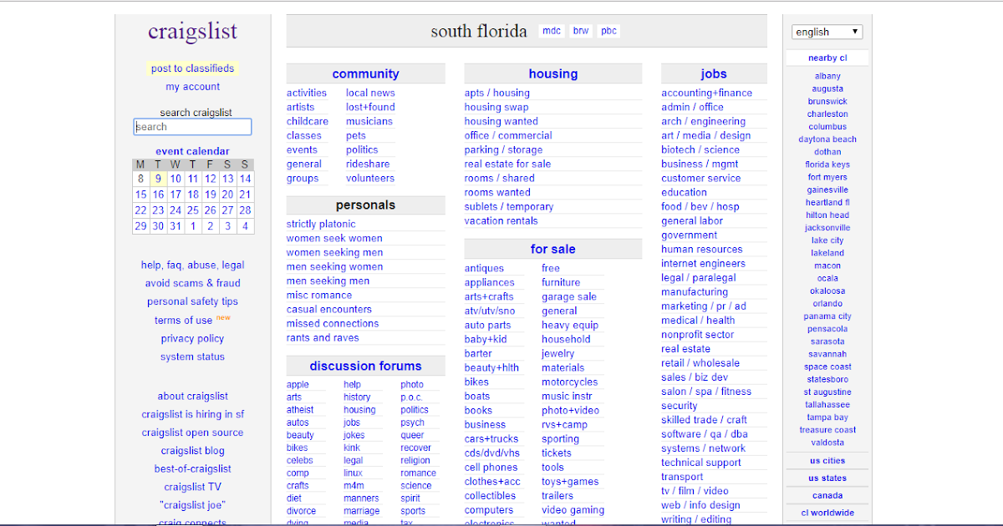Open the craigslist blog link
1003x526 pixels.
pos(192,451)
